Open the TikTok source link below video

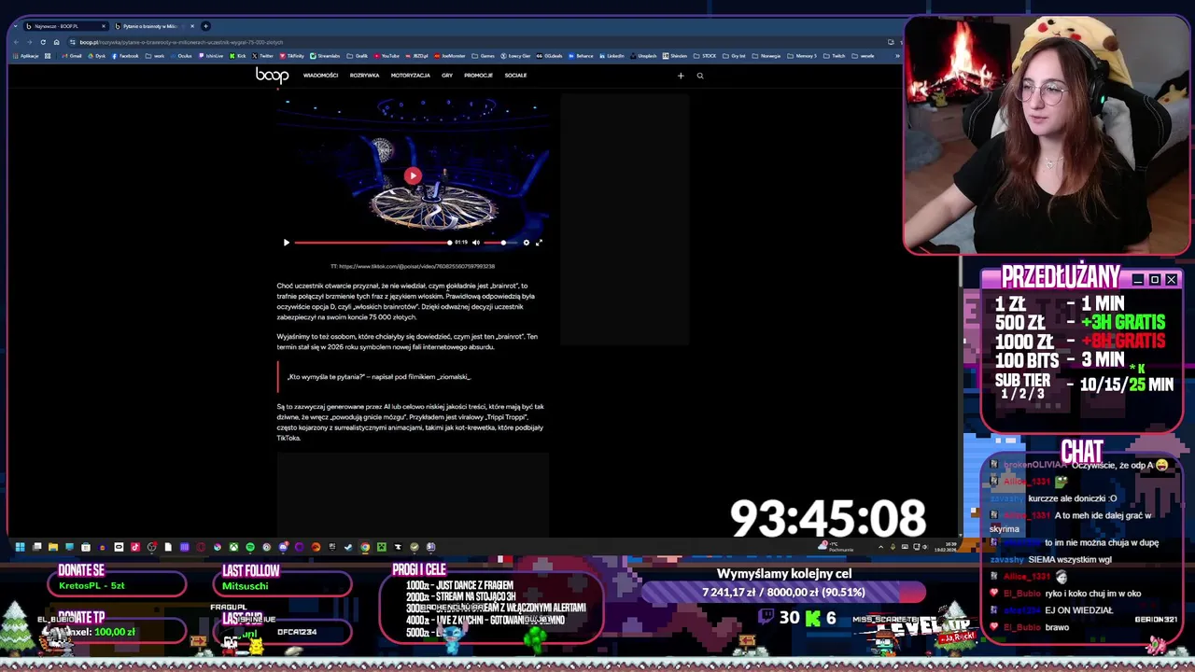pos(413,266)
